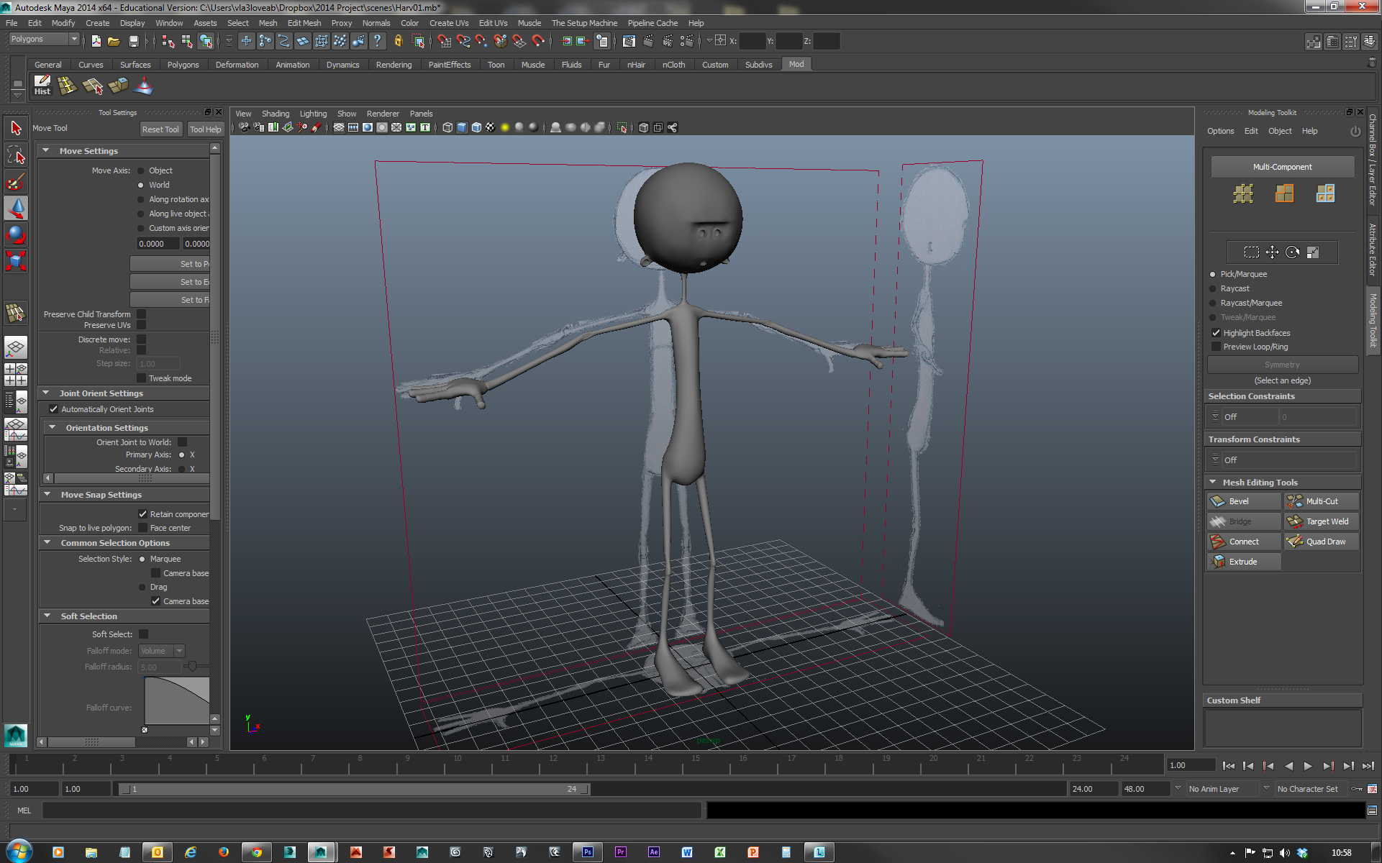Click the Lasso select tool
Screen dimensions: 1382x863
[x=16, y=155]
